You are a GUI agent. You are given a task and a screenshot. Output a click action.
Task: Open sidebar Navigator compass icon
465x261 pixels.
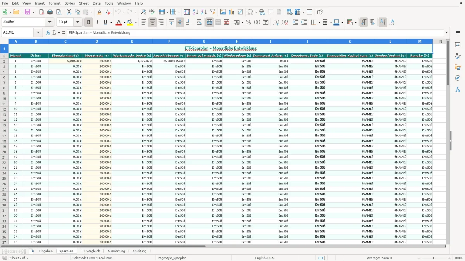[x=458, y=78]
